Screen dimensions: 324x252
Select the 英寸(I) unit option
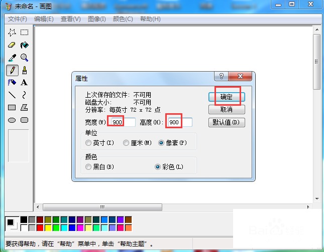click(99, 143)
